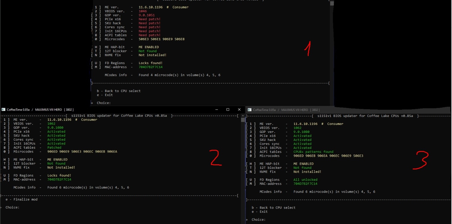Screen dimensions: 452x224
Task: Click the ME ver. value in the left window
Action: (x=72, y=120)
